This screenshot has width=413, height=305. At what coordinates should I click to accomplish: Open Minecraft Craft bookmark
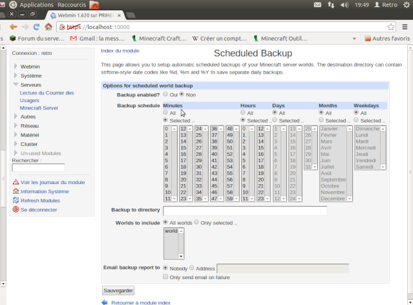[159, 39]
